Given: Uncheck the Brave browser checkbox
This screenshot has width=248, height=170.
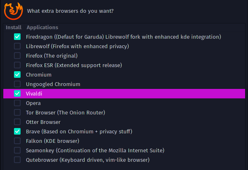Looking at the screenshot, I should (x=17, y=131).
